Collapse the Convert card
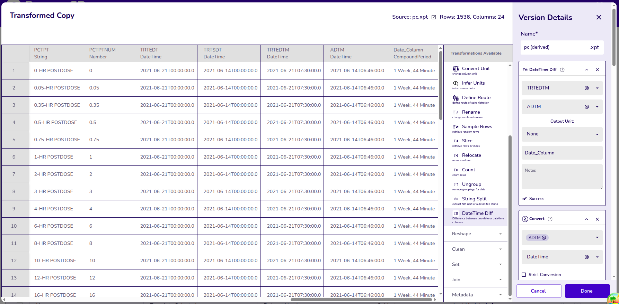The height and width of the screenshot is (304, 619). 586,219
